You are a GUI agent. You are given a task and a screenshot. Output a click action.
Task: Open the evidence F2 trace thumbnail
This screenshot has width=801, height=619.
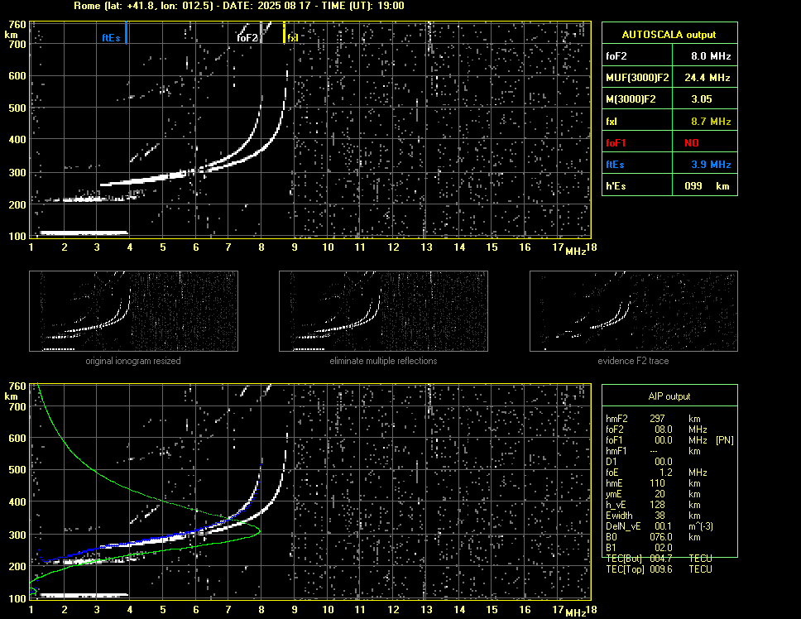click(634, 311)
